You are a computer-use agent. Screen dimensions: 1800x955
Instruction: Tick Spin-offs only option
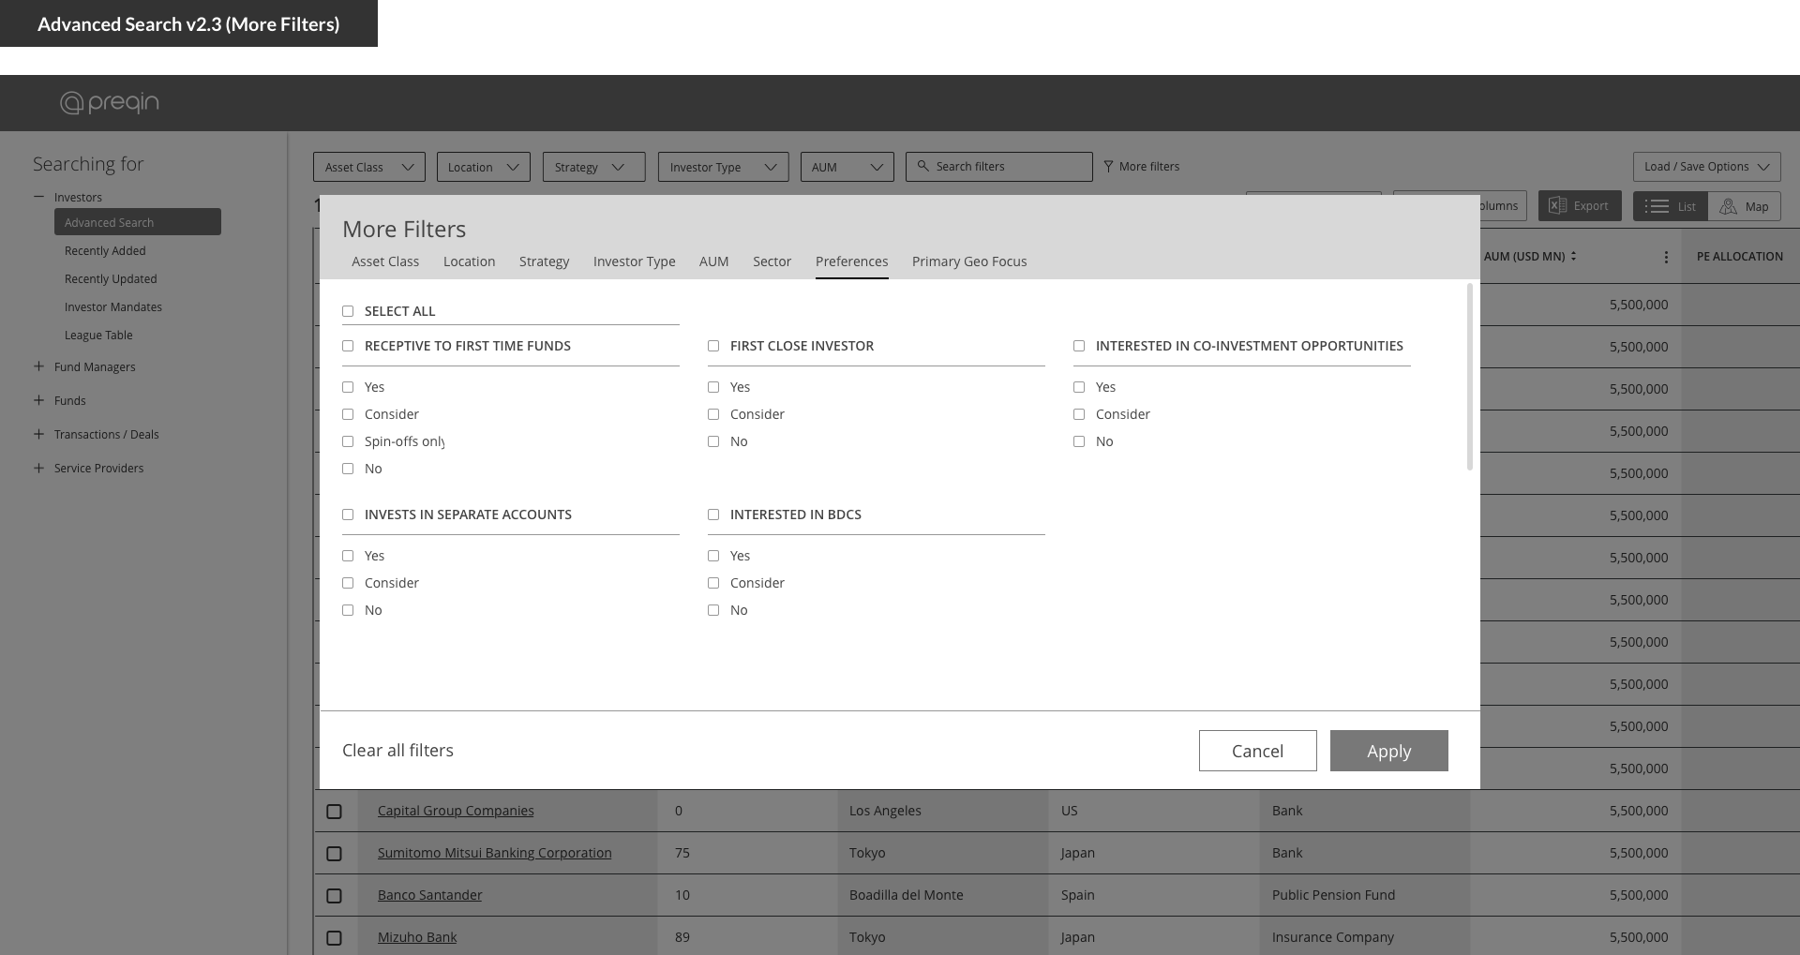click(x=348, y=441)
